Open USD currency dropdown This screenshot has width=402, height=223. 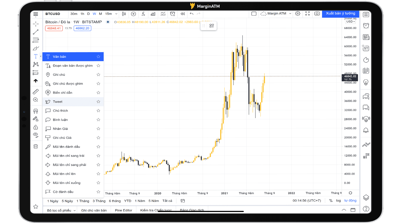click(351, 22)
